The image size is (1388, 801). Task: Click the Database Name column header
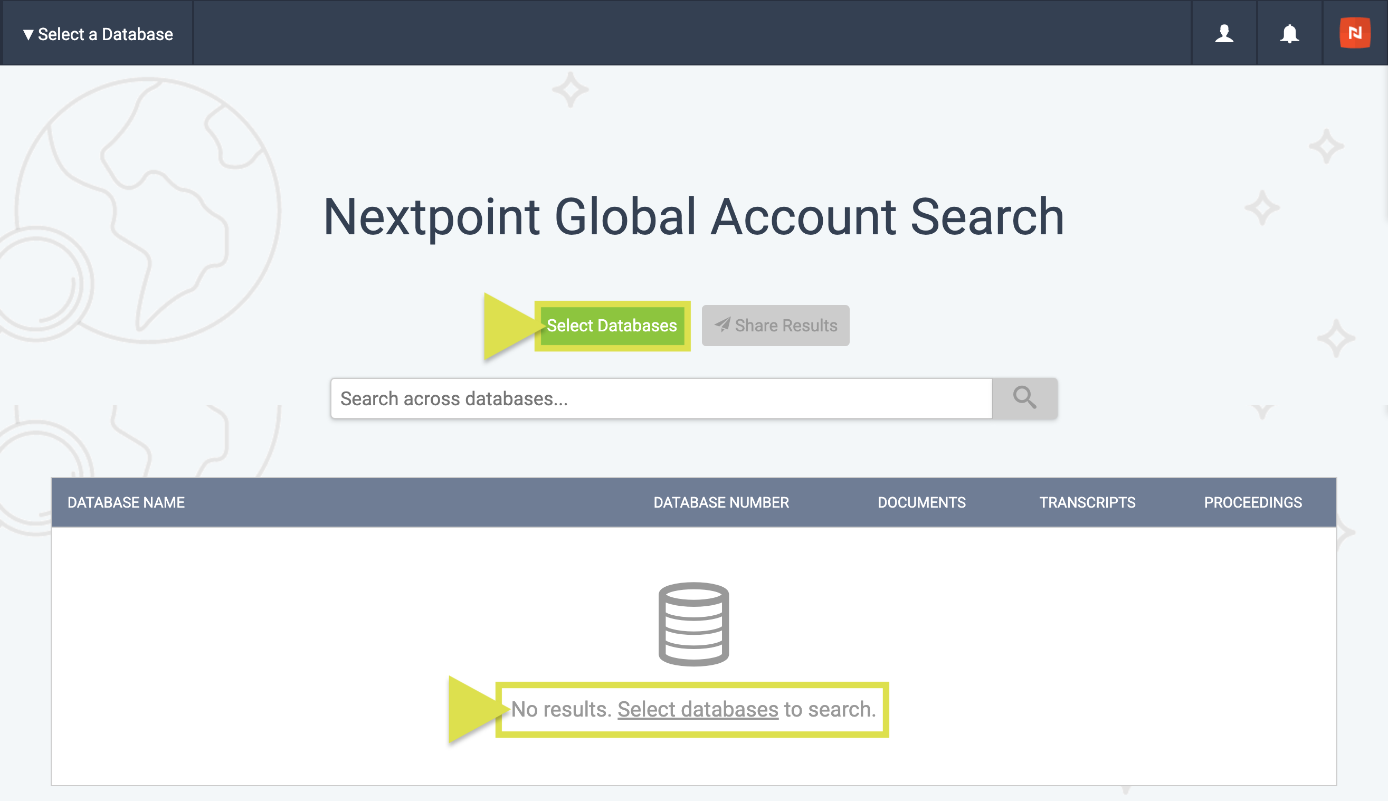pos(126,502)
